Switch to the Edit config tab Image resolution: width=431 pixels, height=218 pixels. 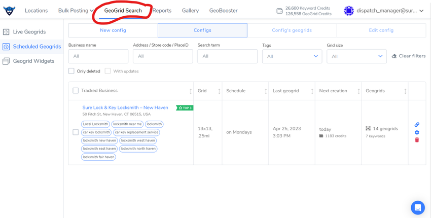pyautogui.click(x=381, y=30)
